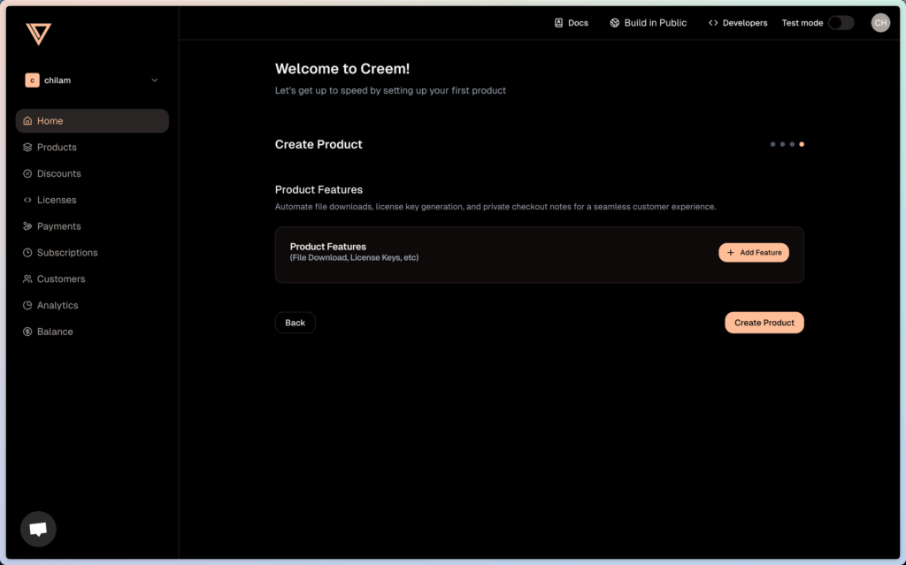Click the Add Feature button
Image resolution: width=906 pixels, height=565 pixels.
coord(754,253)
